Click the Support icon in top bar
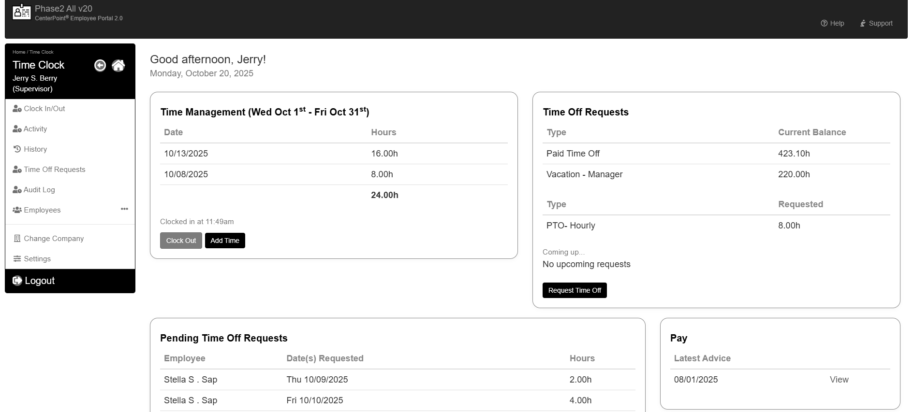This screenshot has height=412, width=914. 863,23
